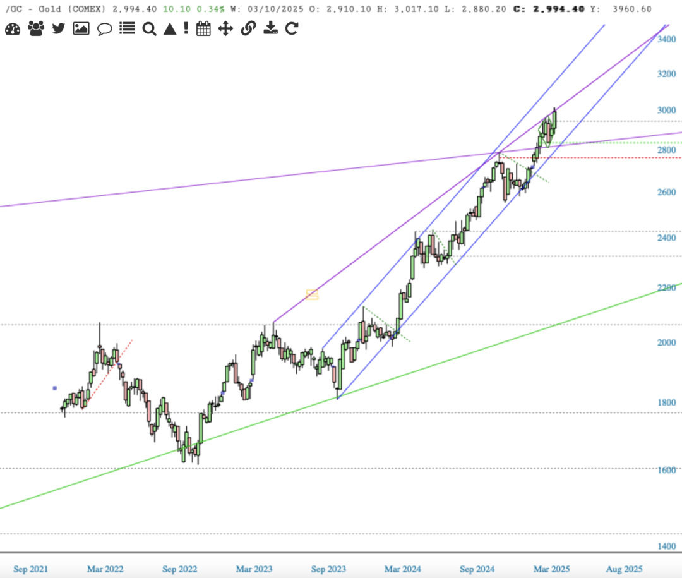Click the 3000 price axis label
This screenshot has height=578, width=682.
666,110
